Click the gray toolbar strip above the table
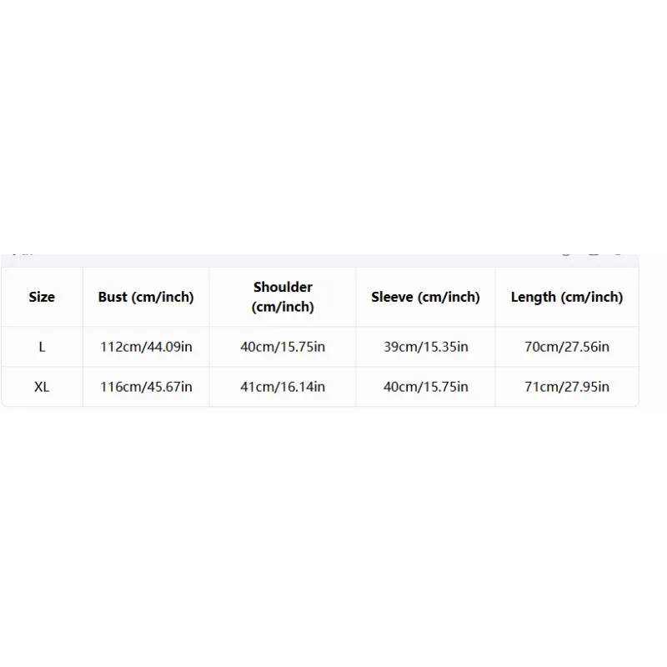 click(x=320, y=260)
